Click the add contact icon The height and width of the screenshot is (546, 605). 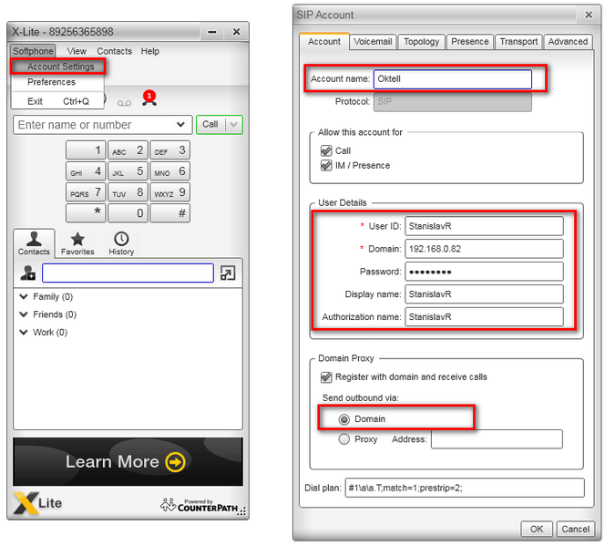pyautogui.click(x=27, y=273)
